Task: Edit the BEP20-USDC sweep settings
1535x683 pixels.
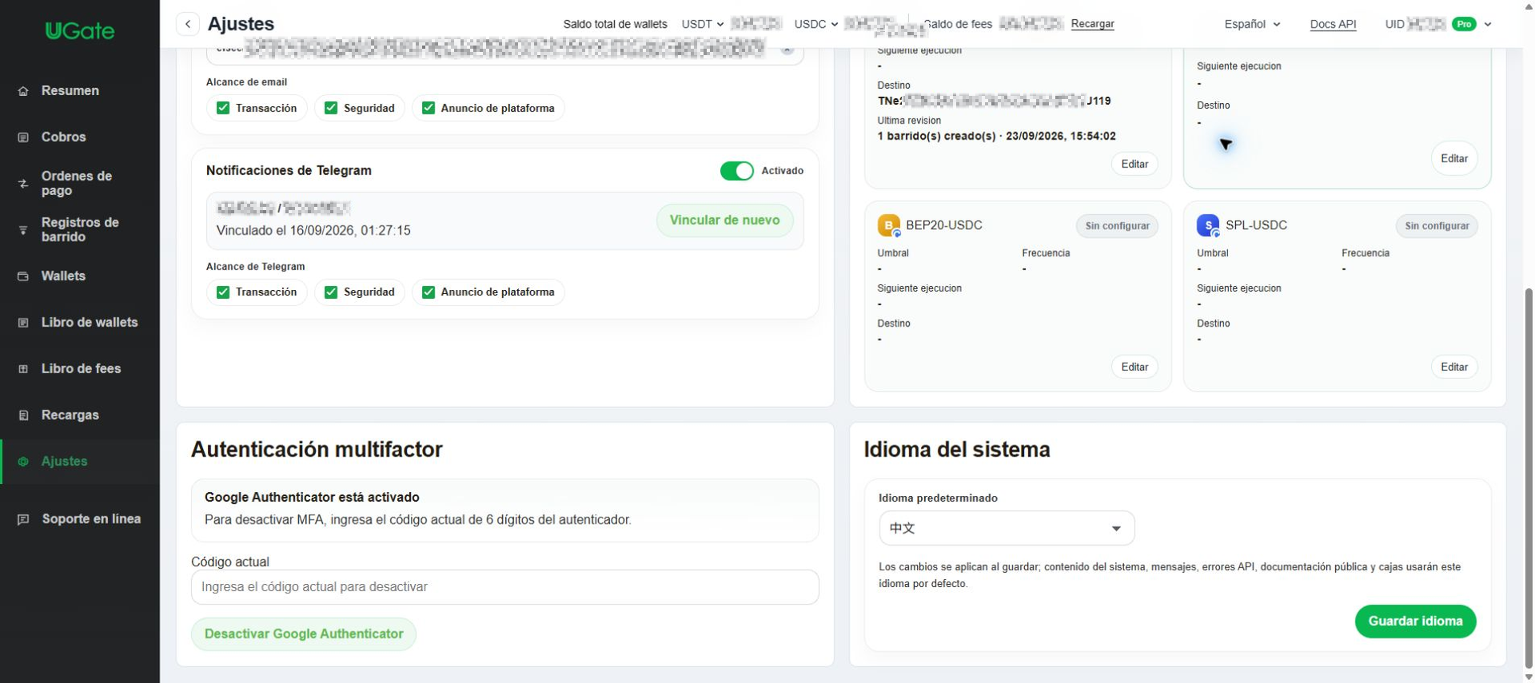Action: click(x=1134, y=367)
